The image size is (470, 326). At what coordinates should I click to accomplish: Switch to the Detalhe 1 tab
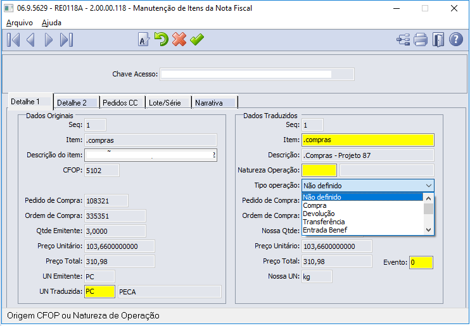click(30, 102)
